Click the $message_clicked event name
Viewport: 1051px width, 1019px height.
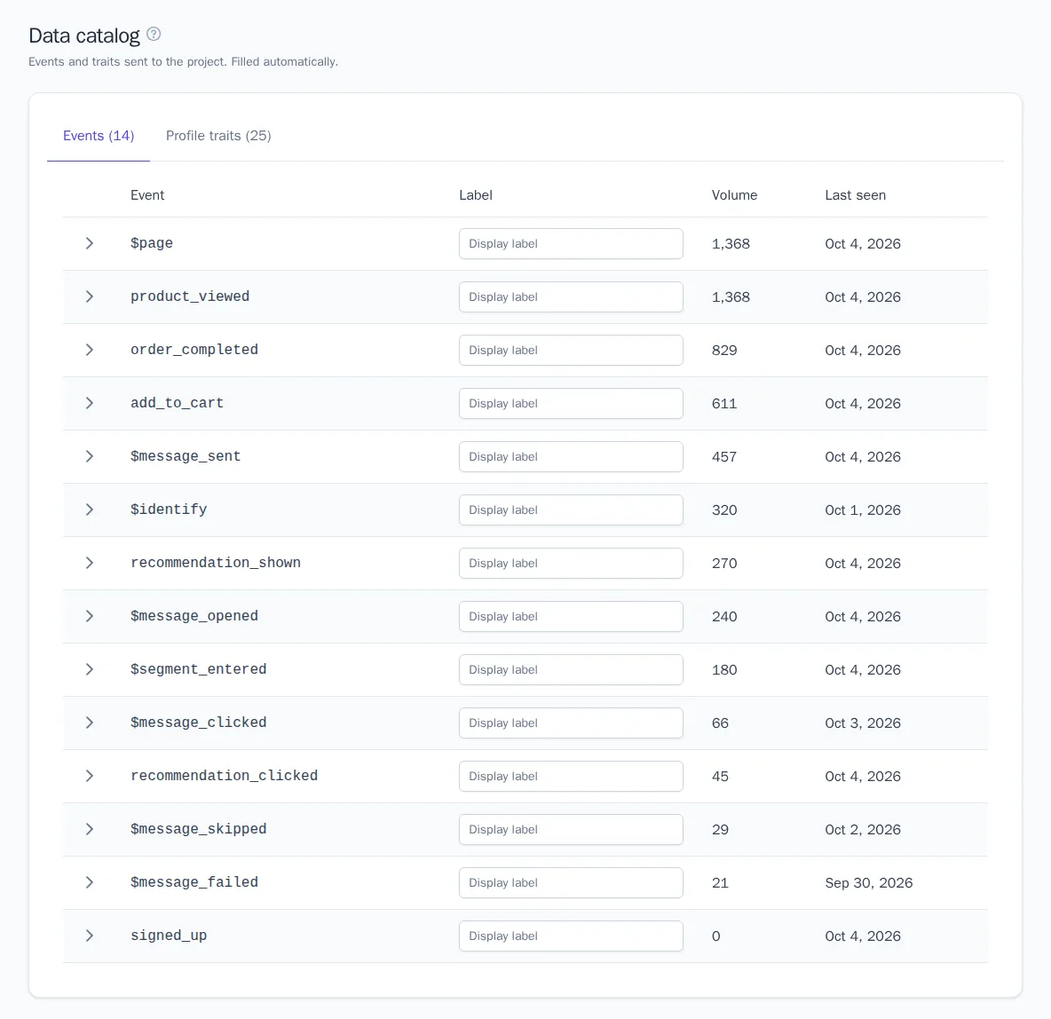[199, 723]
